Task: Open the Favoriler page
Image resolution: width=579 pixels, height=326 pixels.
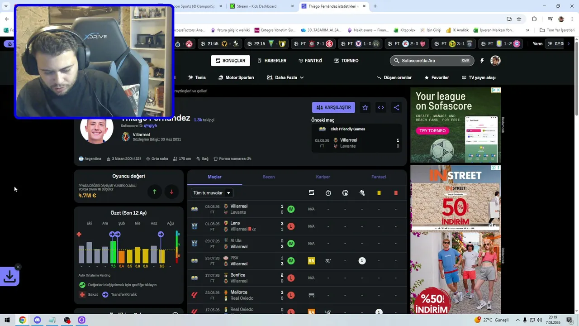Action: coord(437,77)
